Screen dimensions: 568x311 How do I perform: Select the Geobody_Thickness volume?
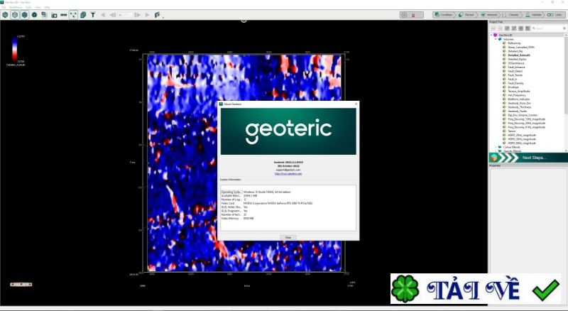(x=520, y=107)
